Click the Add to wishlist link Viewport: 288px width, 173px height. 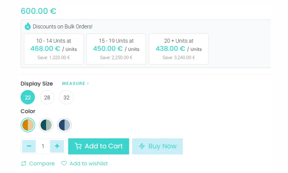pos(88,163)
